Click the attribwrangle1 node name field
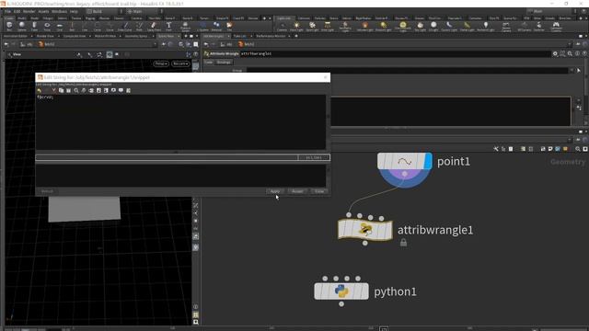 pos(395,53)
